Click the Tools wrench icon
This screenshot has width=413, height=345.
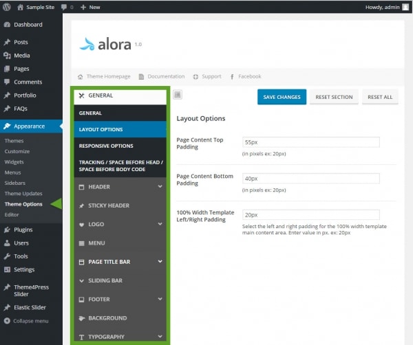[x=7, y=256]
